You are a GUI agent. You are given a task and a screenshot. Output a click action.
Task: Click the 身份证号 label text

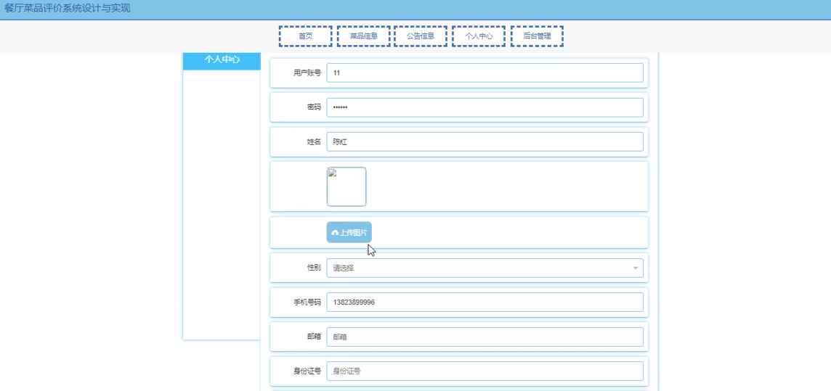(x=307, y=371)
